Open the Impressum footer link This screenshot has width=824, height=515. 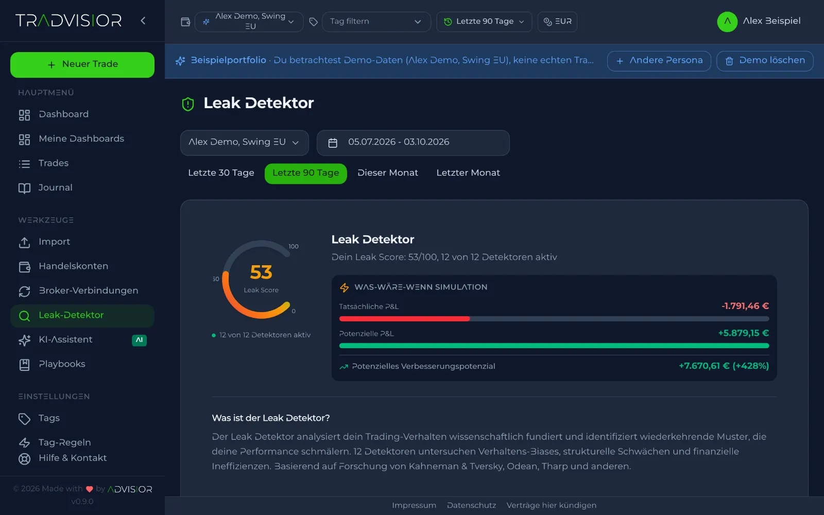(414, 505)
